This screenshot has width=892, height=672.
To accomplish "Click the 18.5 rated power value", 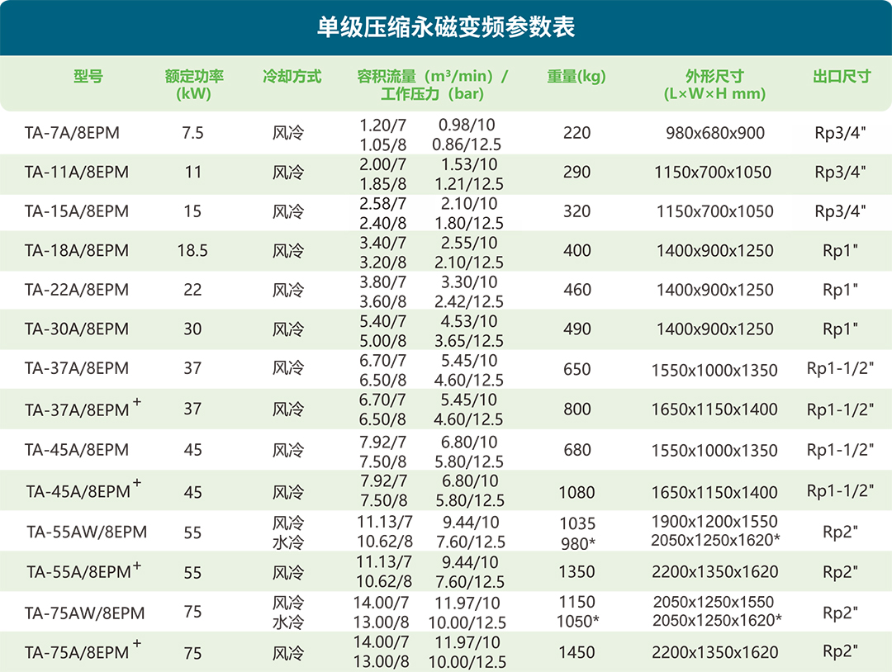I will point(192,251).
